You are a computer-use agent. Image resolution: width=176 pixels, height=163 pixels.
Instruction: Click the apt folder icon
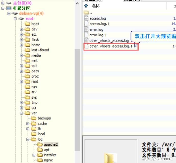40,150
